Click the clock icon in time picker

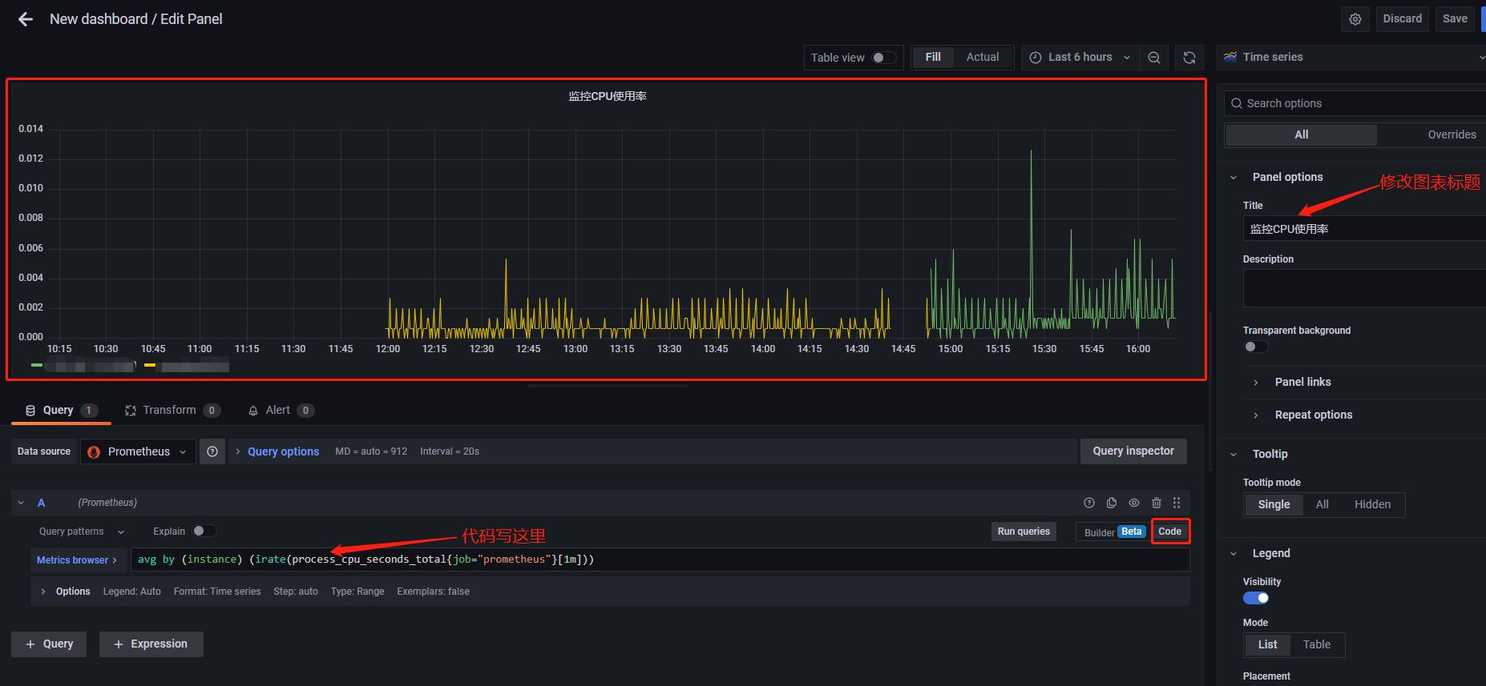1036,58
